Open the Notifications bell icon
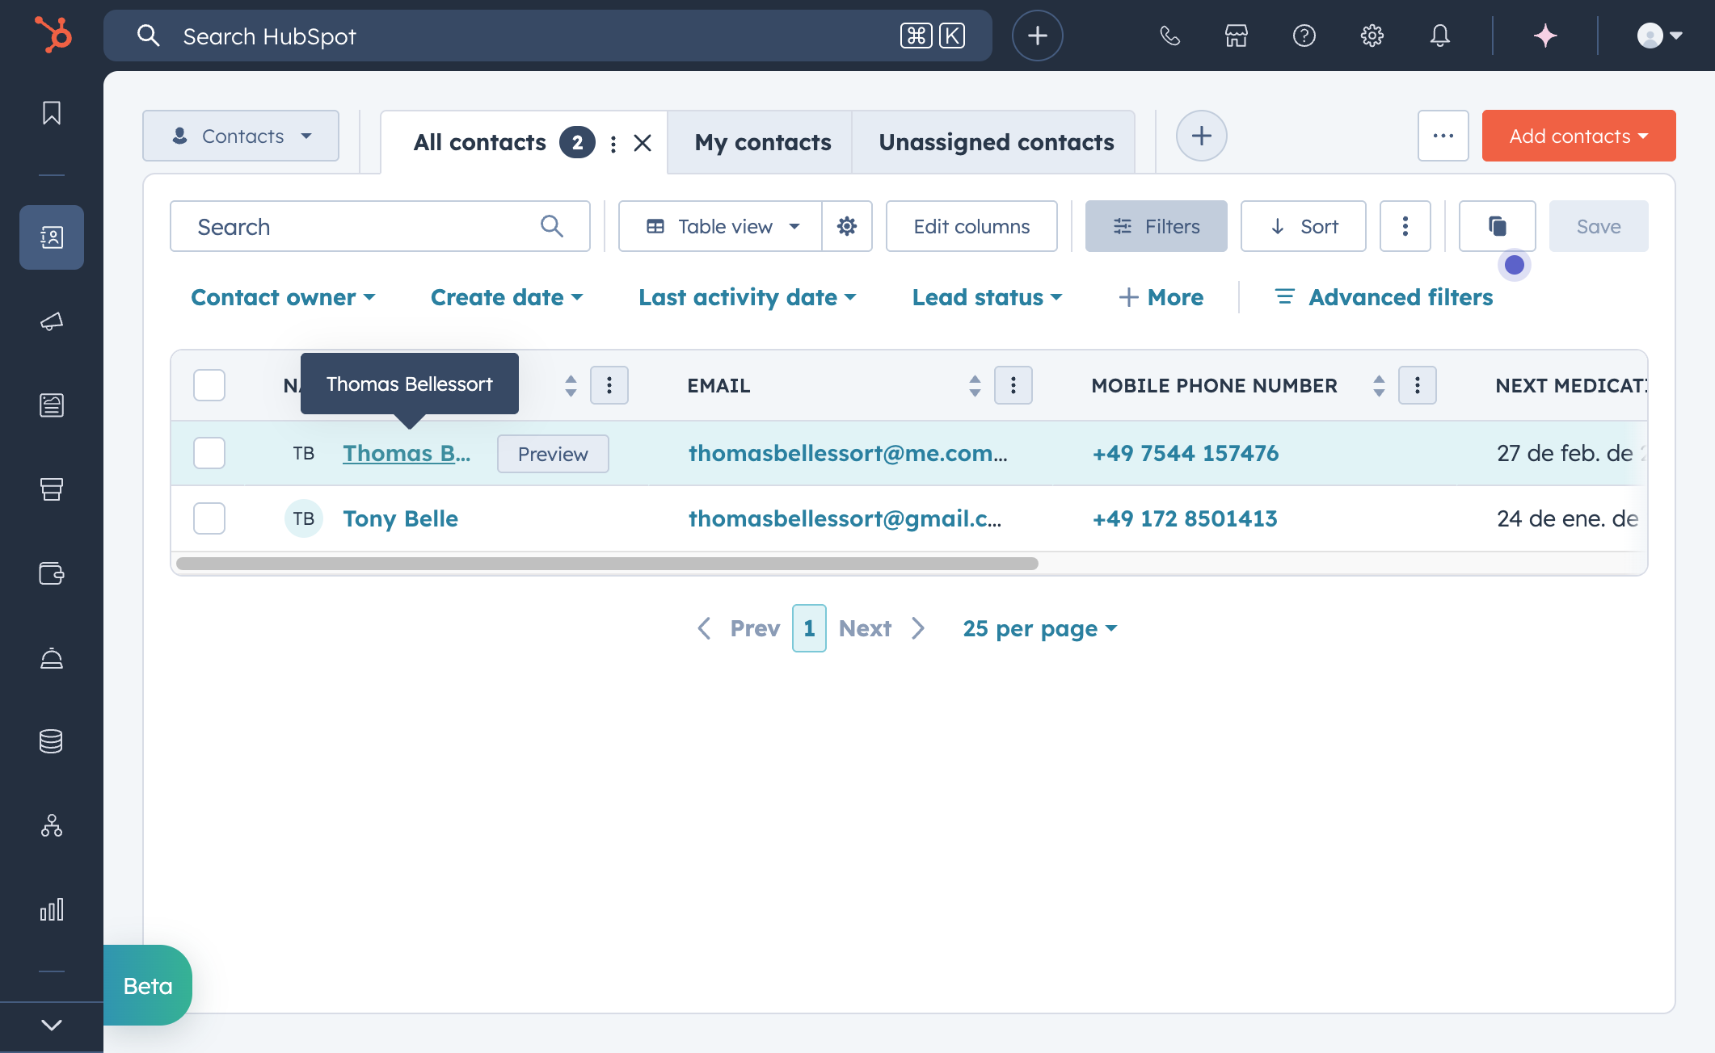Screen dimensions: 1715x1053 [x=1440, y=36]
